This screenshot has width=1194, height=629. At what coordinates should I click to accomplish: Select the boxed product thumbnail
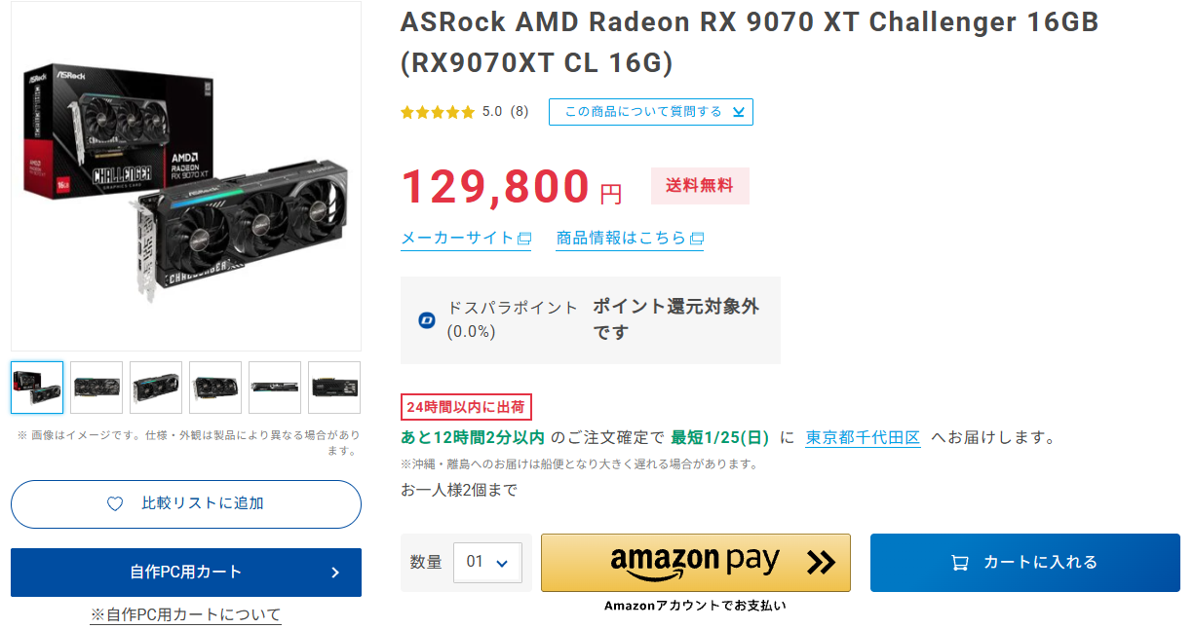37,388
